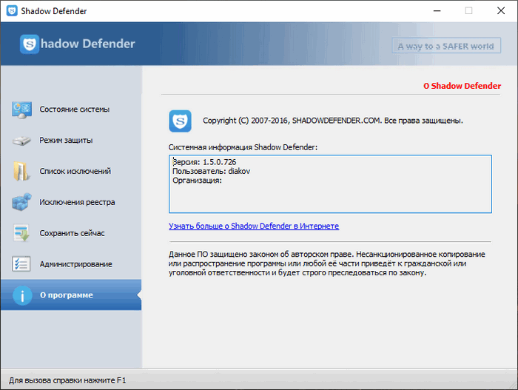Click the copyright SHADOWDEFENDER.COM text
This screenshot has width=518, height=390.
tap(333, 121)
